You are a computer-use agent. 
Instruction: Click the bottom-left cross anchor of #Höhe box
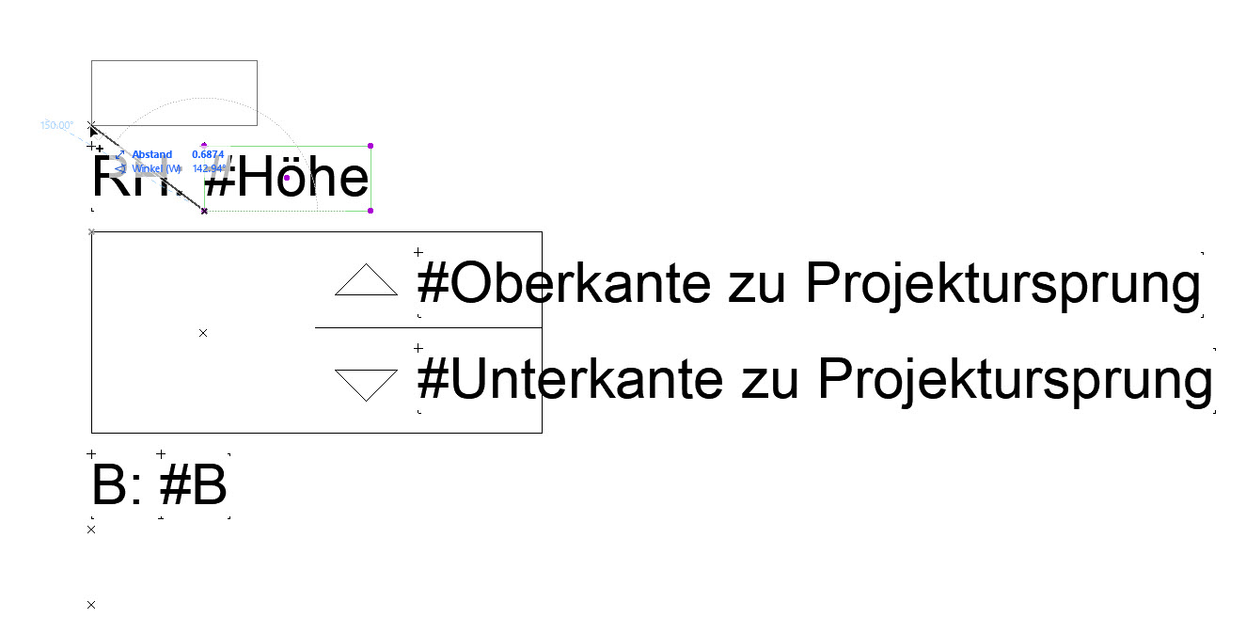pos(204,211)
